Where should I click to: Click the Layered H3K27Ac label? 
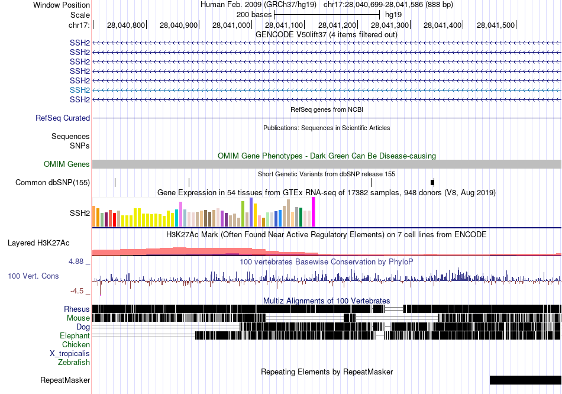pyautogui.click(x=38, y=243)
